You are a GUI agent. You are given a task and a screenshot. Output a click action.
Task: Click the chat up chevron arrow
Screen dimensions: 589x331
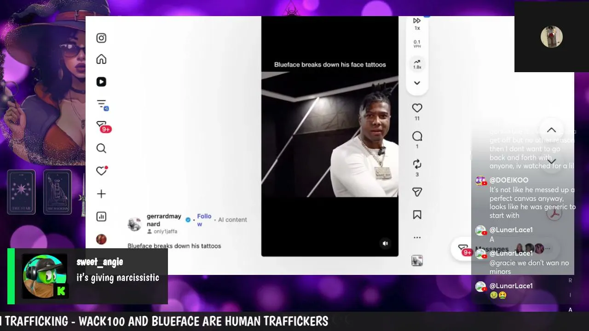551,131
